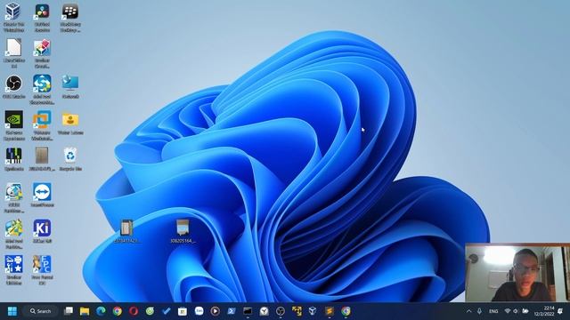Viewport: 570px width, 320px height.
Task: Switch to OBS Studio on the taskbar
Action: click(x=281, y=311)
